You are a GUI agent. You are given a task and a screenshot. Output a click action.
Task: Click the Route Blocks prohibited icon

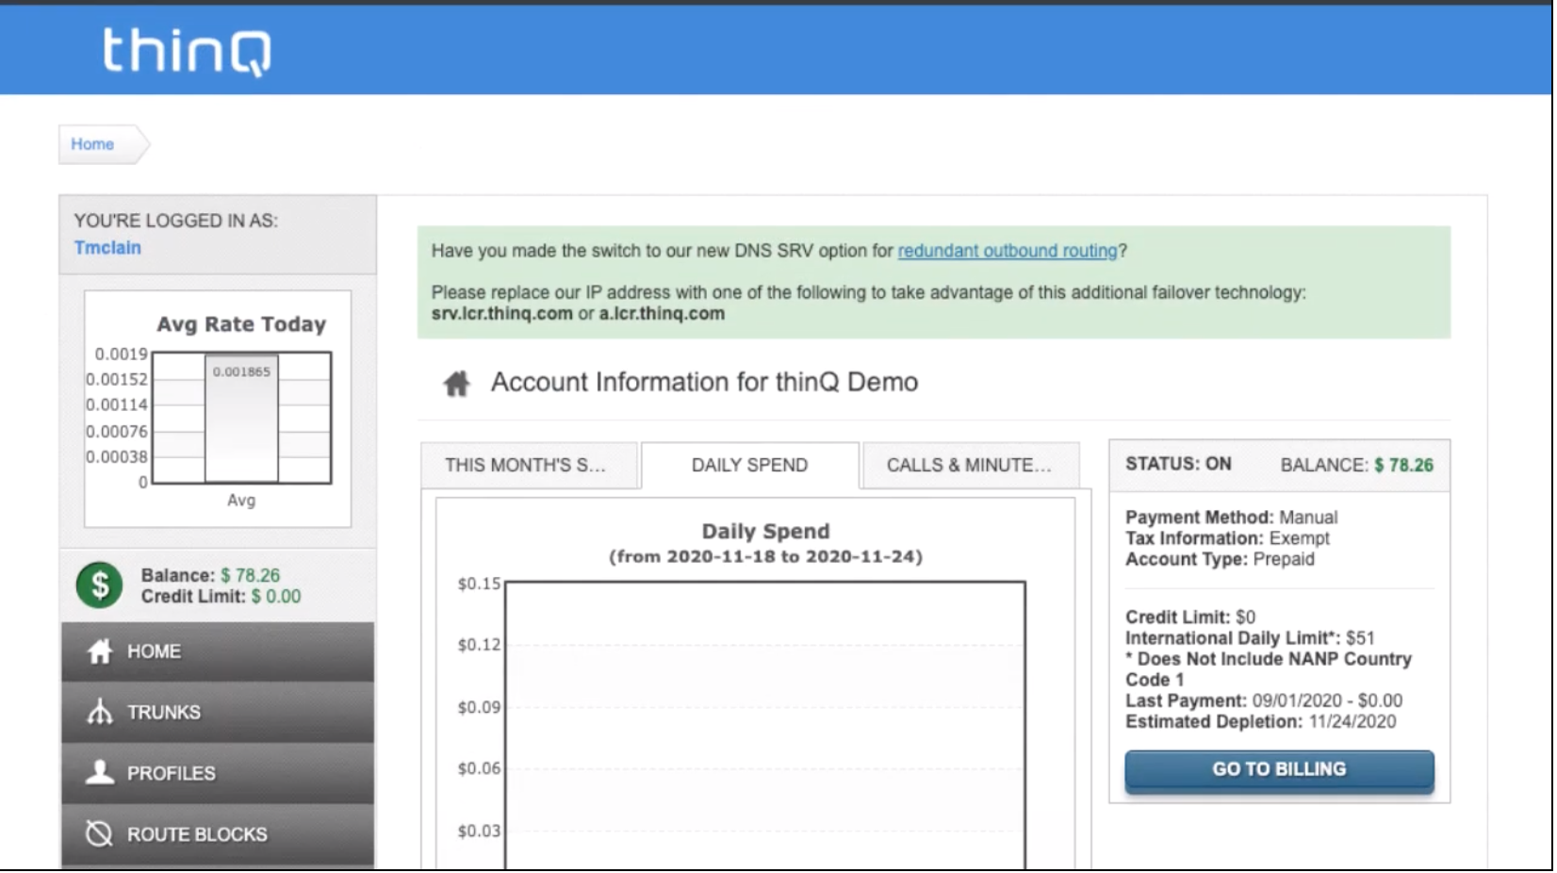(100, 834)
